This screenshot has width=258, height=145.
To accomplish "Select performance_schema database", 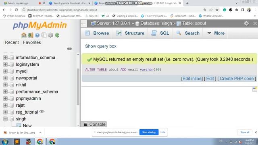I will tap(37, 91).
